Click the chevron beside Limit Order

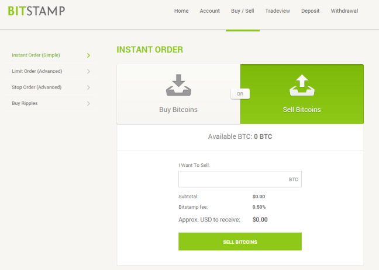[x=88, y=71]
